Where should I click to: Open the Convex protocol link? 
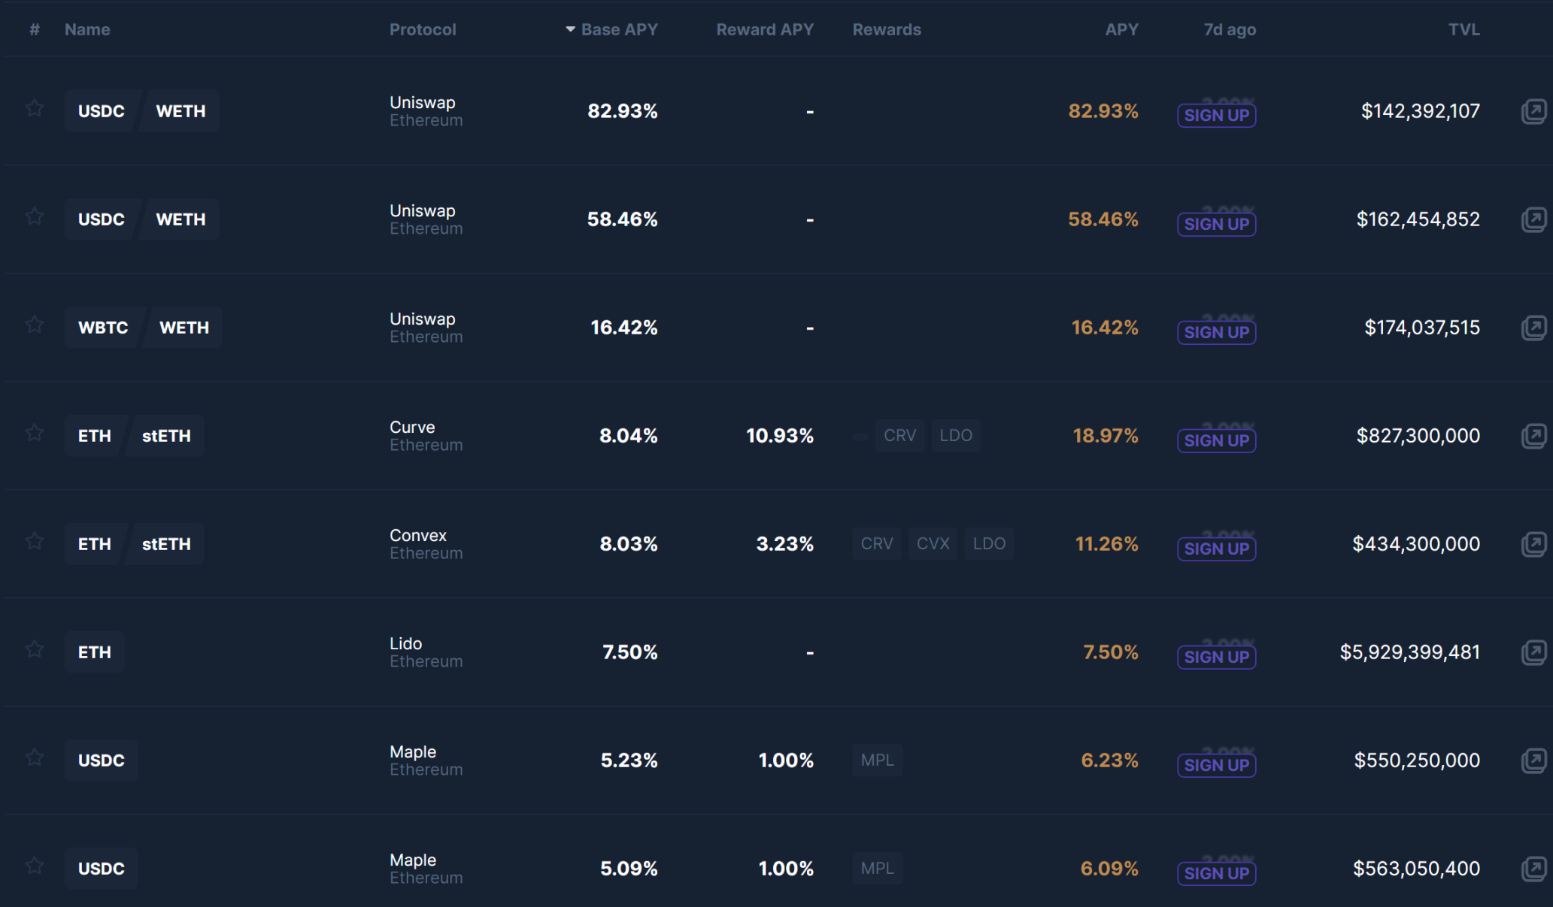(418, 535)
